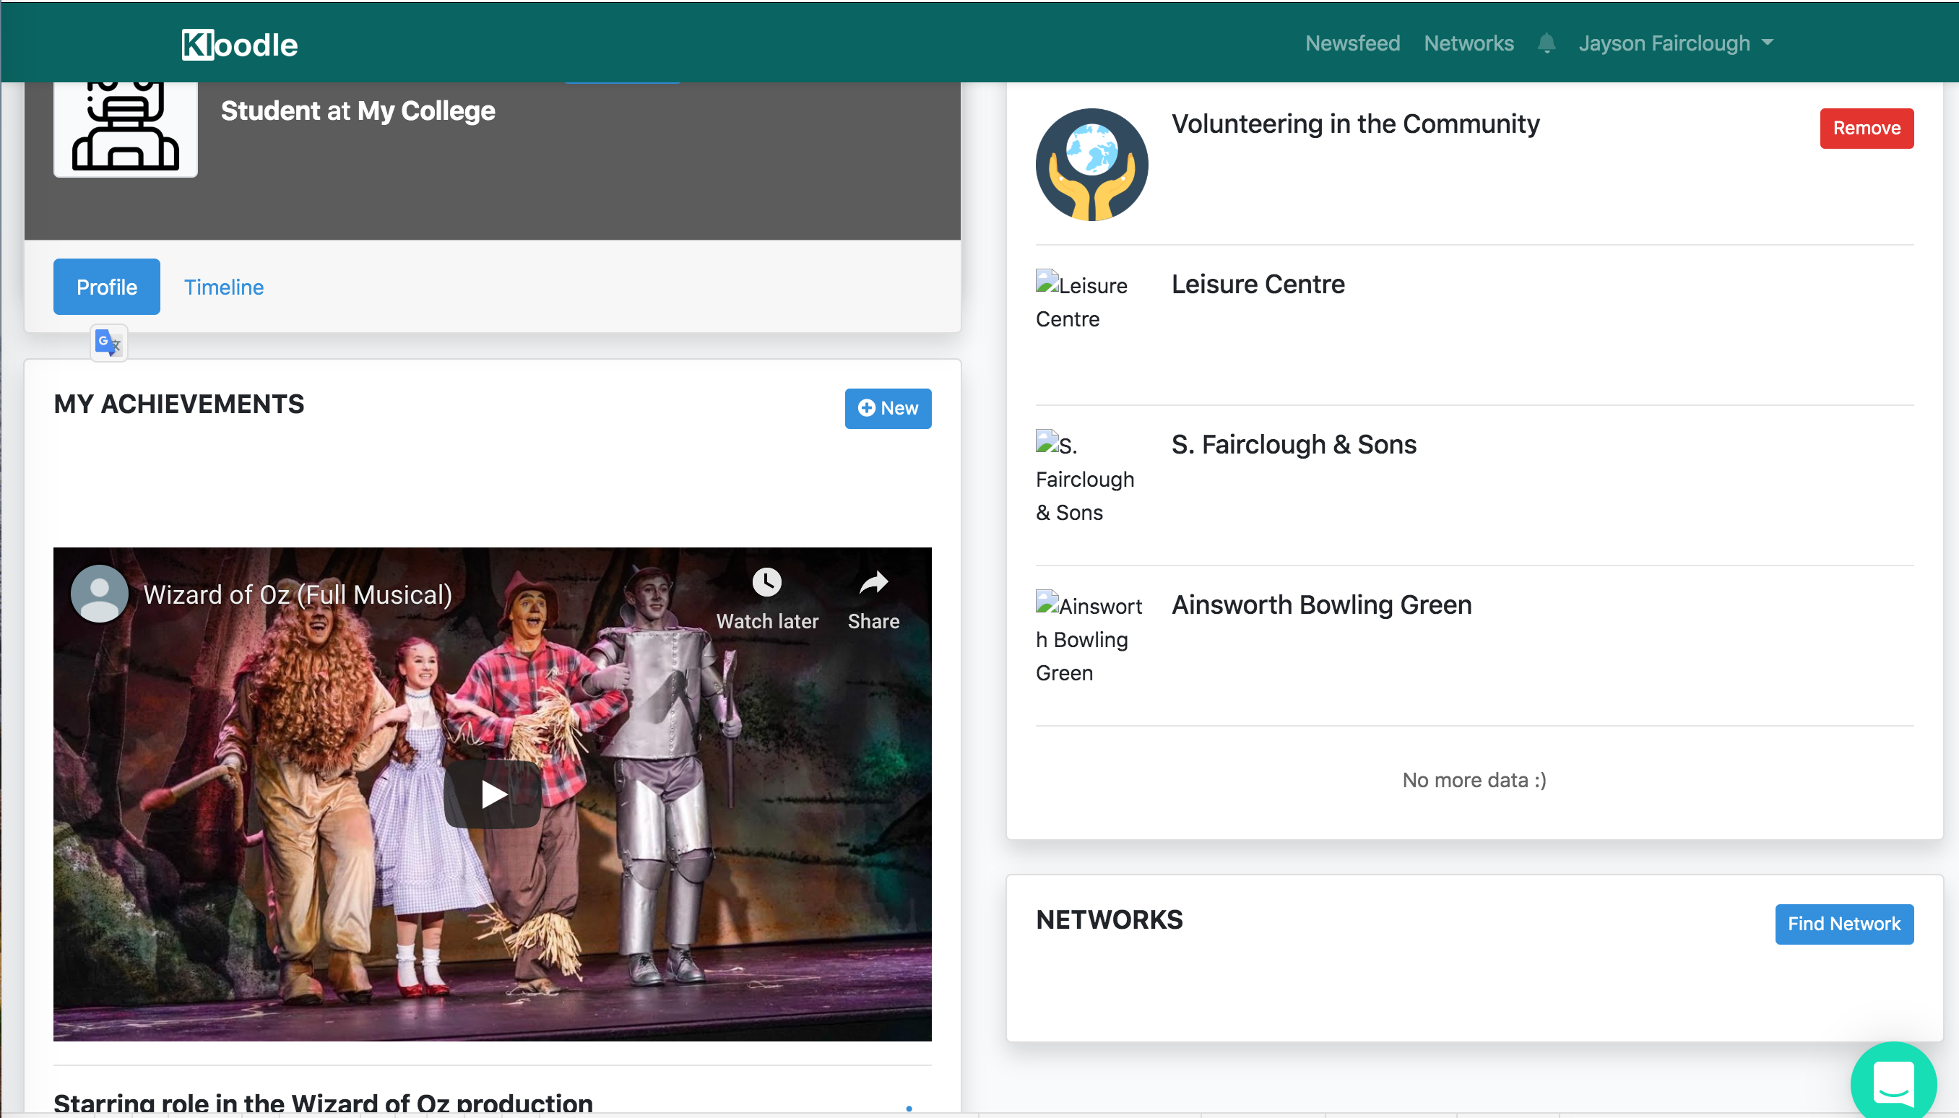Click the Wizard of Oz (Full Musical) video title
Screen dimensions: 1959x1118
tap(298, 594)
